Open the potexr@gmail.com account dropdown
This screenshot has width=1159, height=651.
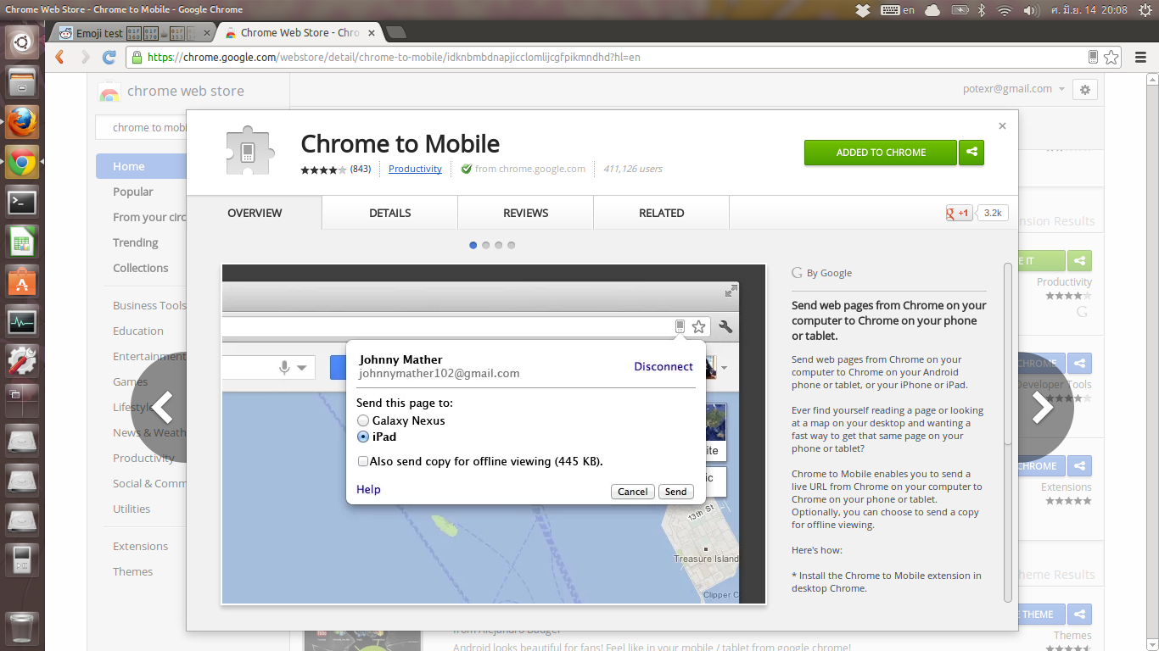(1014, 89)
